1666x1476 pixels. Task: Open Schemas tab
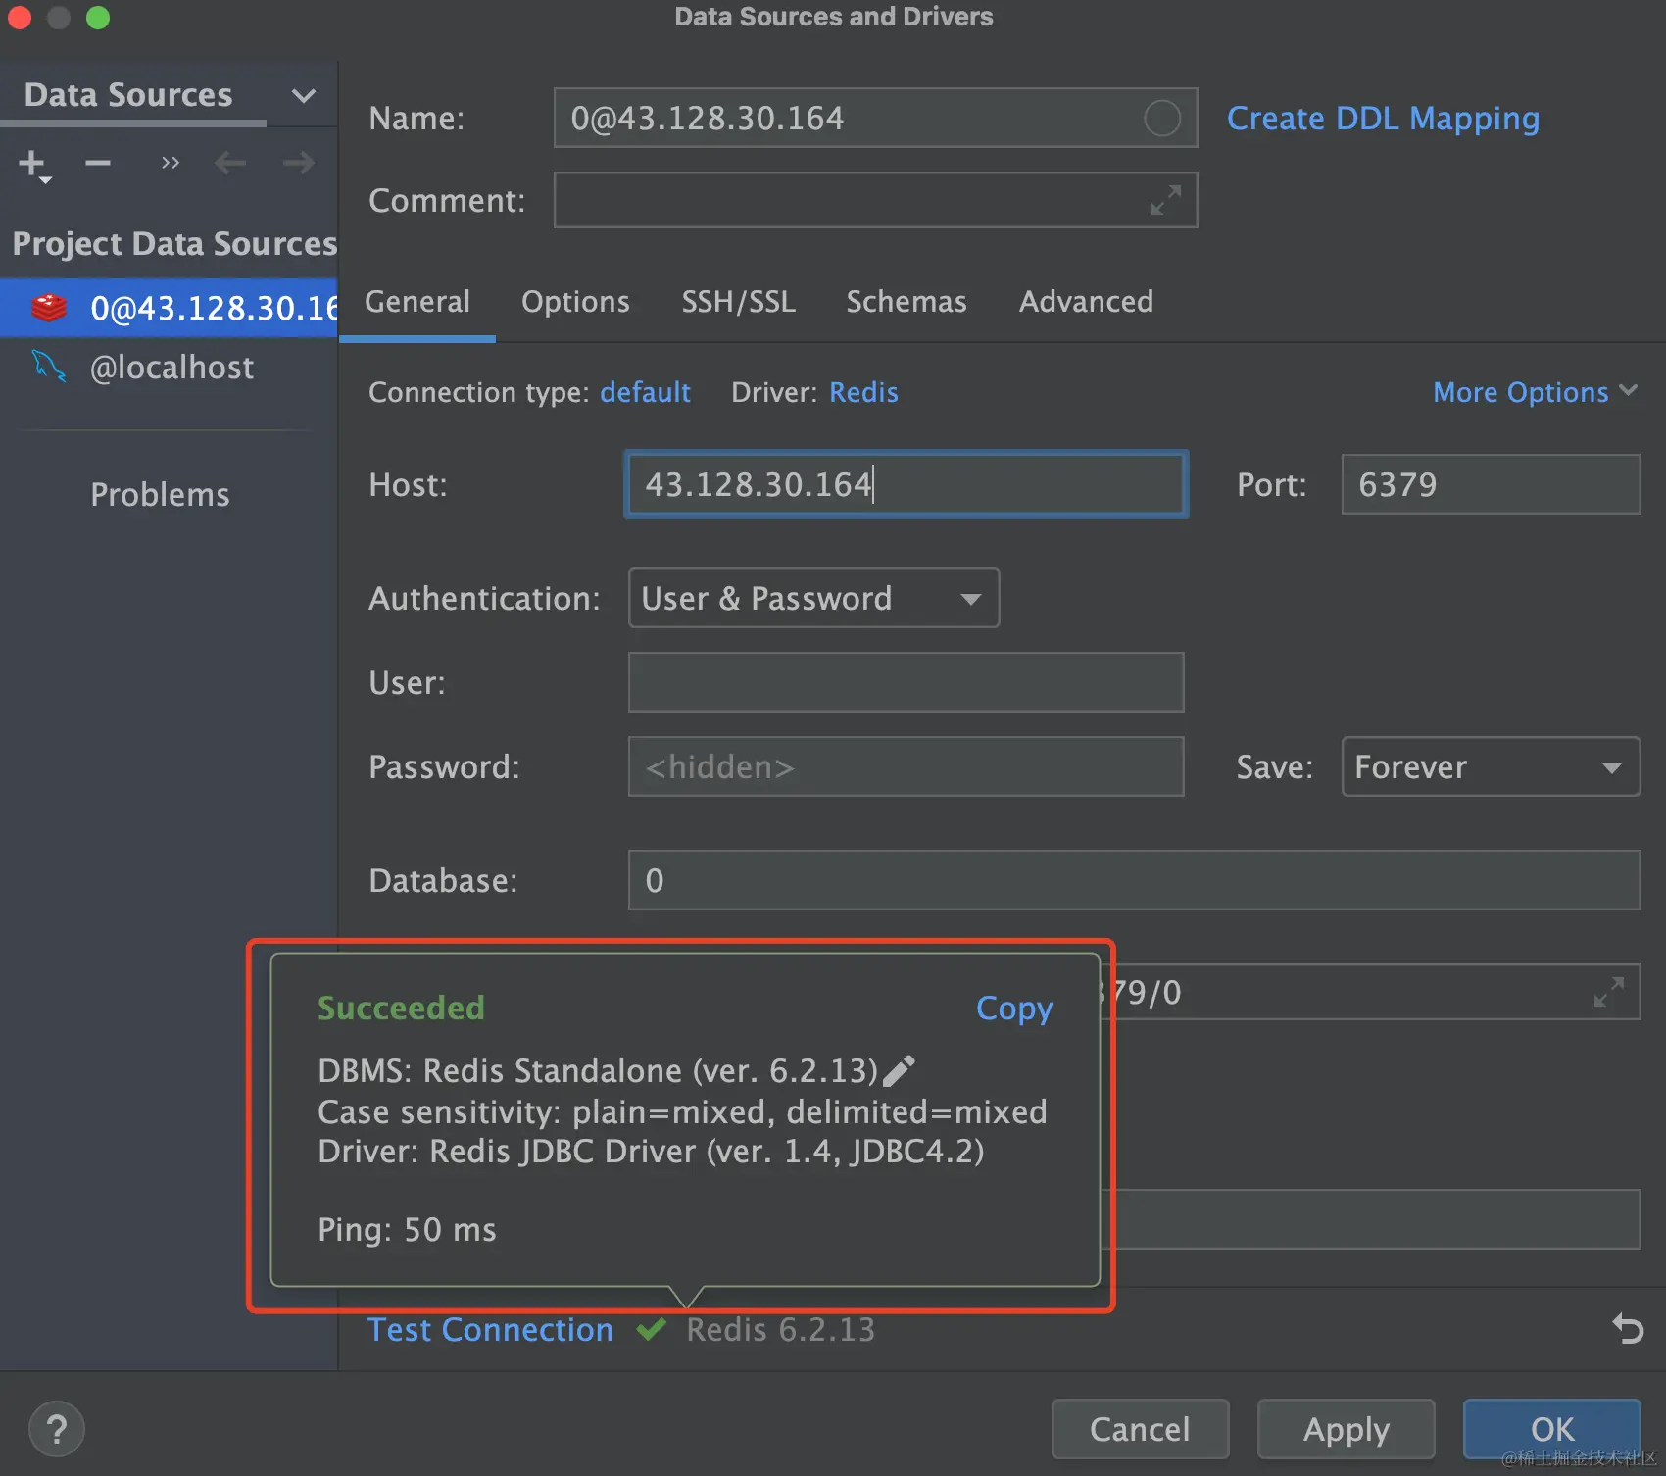click(906, 302)
